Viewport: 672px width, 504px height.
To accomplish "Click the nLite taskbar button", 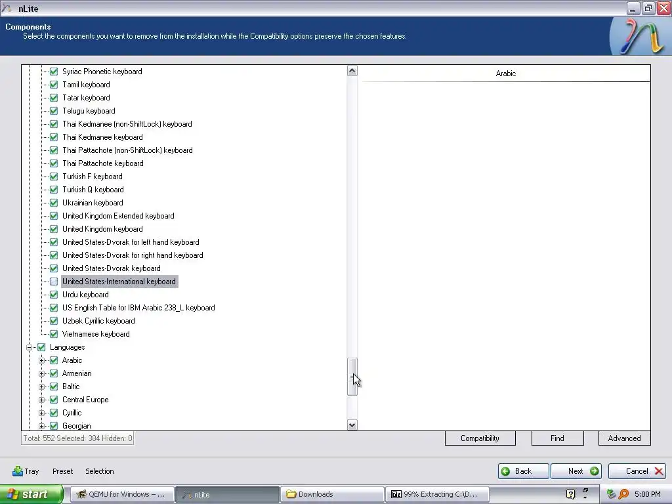I will click(x=227, y=494).
